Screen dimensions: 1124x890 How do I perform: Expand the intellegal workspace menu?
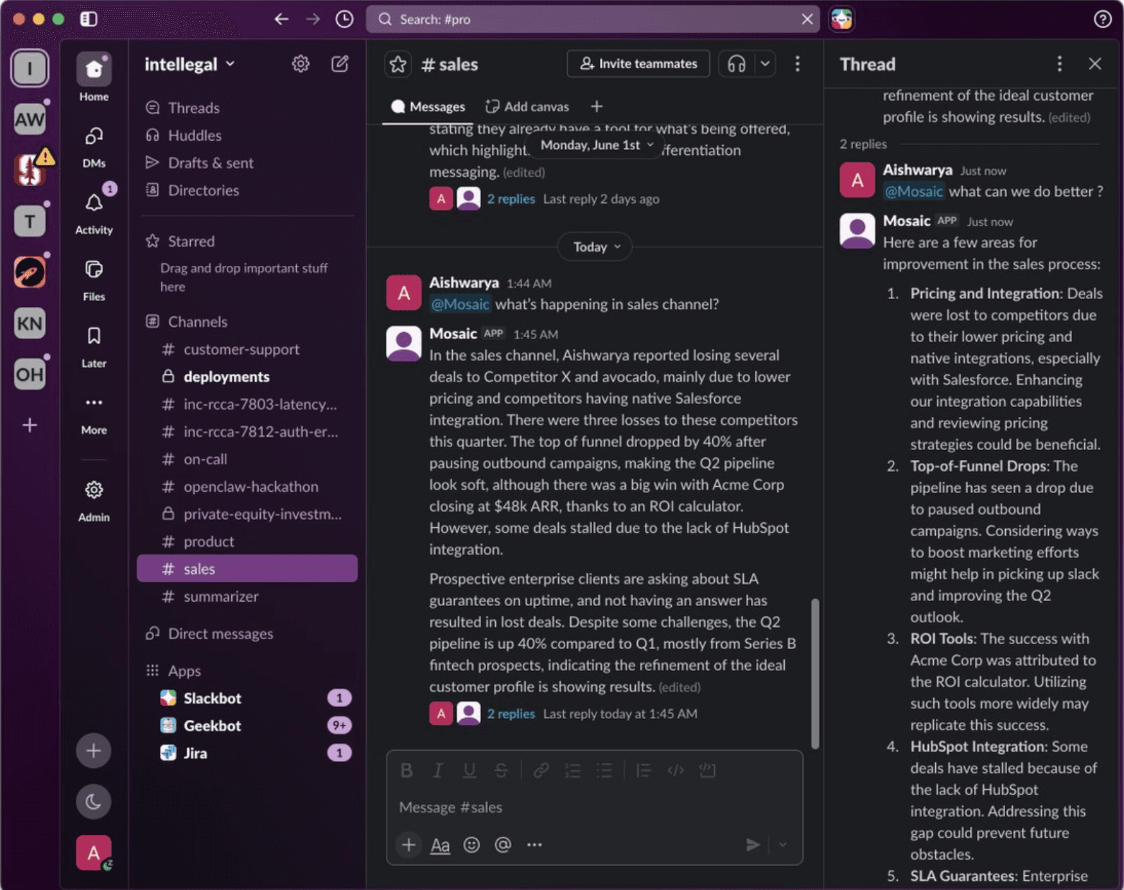(x=189, y=64)
